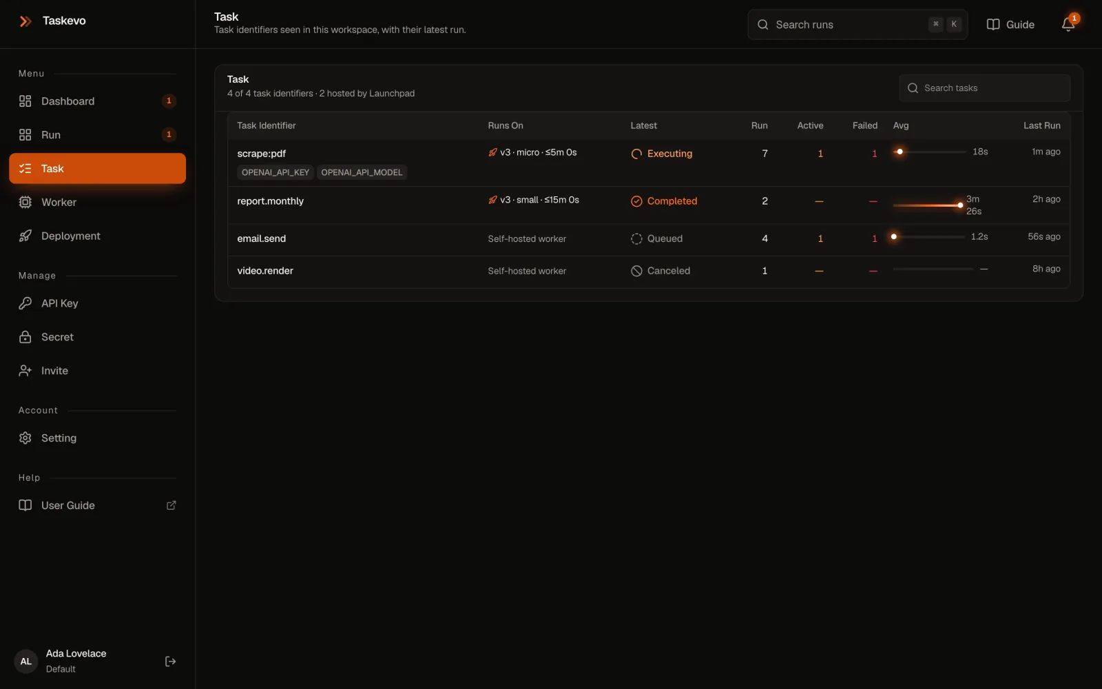Open the scrape:pdf task
Viewport: 1102px width, 689px height.
point(262,154)
